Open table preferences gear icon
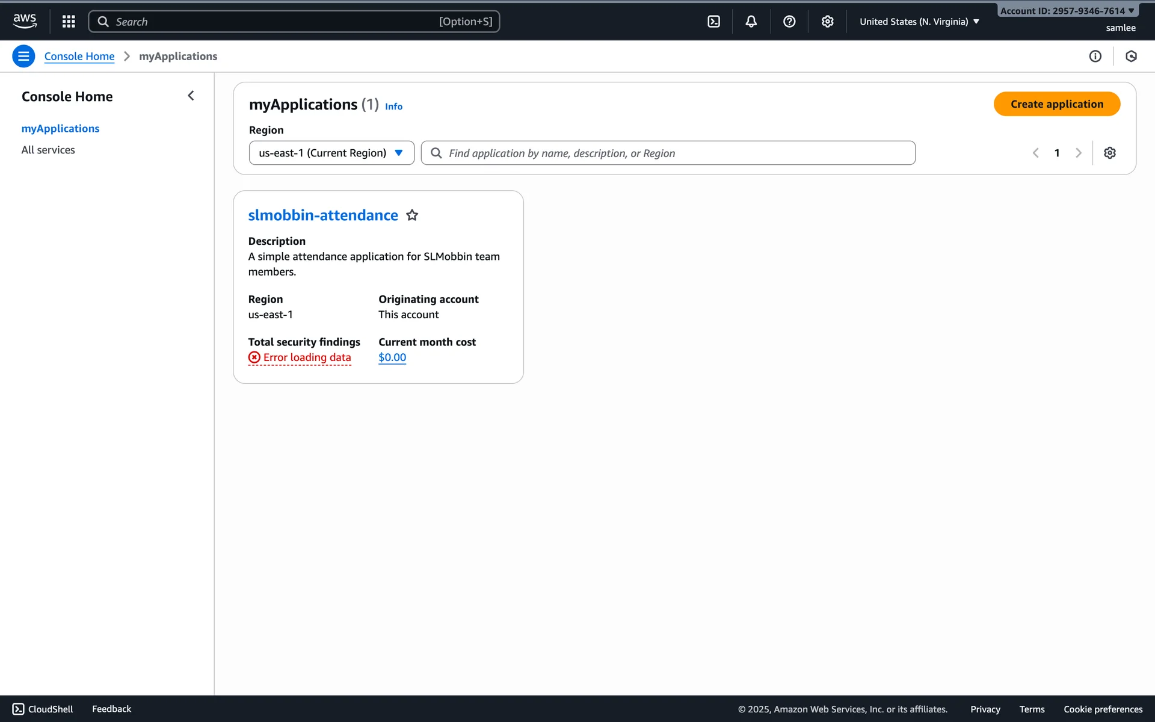The width and height of the screenshot is (1155, 722). [x=1110, y=153]
